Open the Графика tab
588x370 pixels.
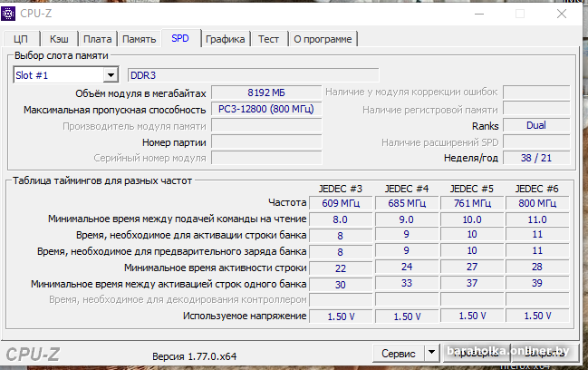pos(225,39)
